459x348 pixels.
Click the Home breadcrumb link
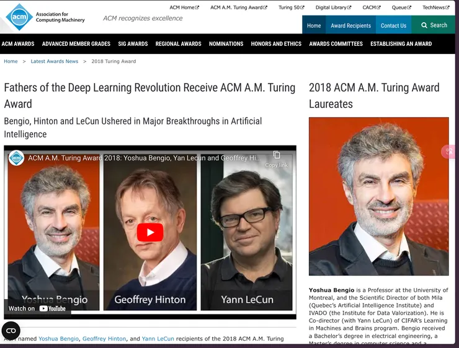point(11,61)
